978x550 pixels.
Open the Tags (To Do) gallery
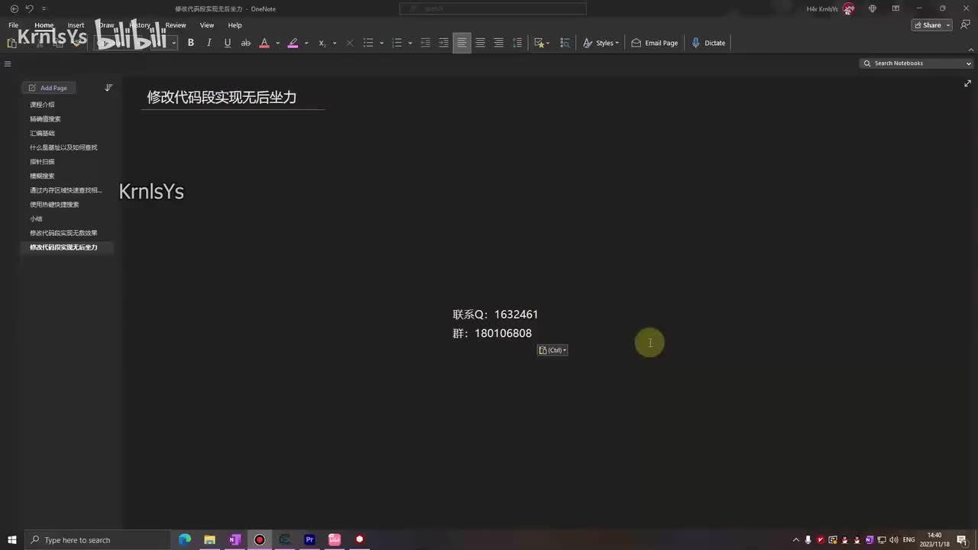542,43
